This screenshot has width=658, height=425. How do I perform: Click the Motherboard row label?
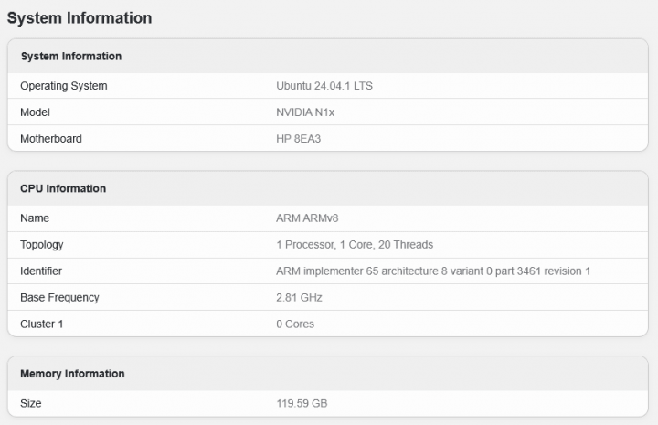point(51,139)
